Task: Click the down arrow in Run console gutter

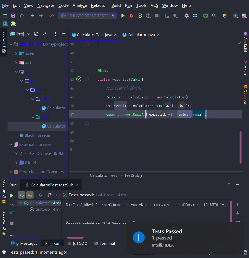Action: pyautogui.click(x=238, y=213)
